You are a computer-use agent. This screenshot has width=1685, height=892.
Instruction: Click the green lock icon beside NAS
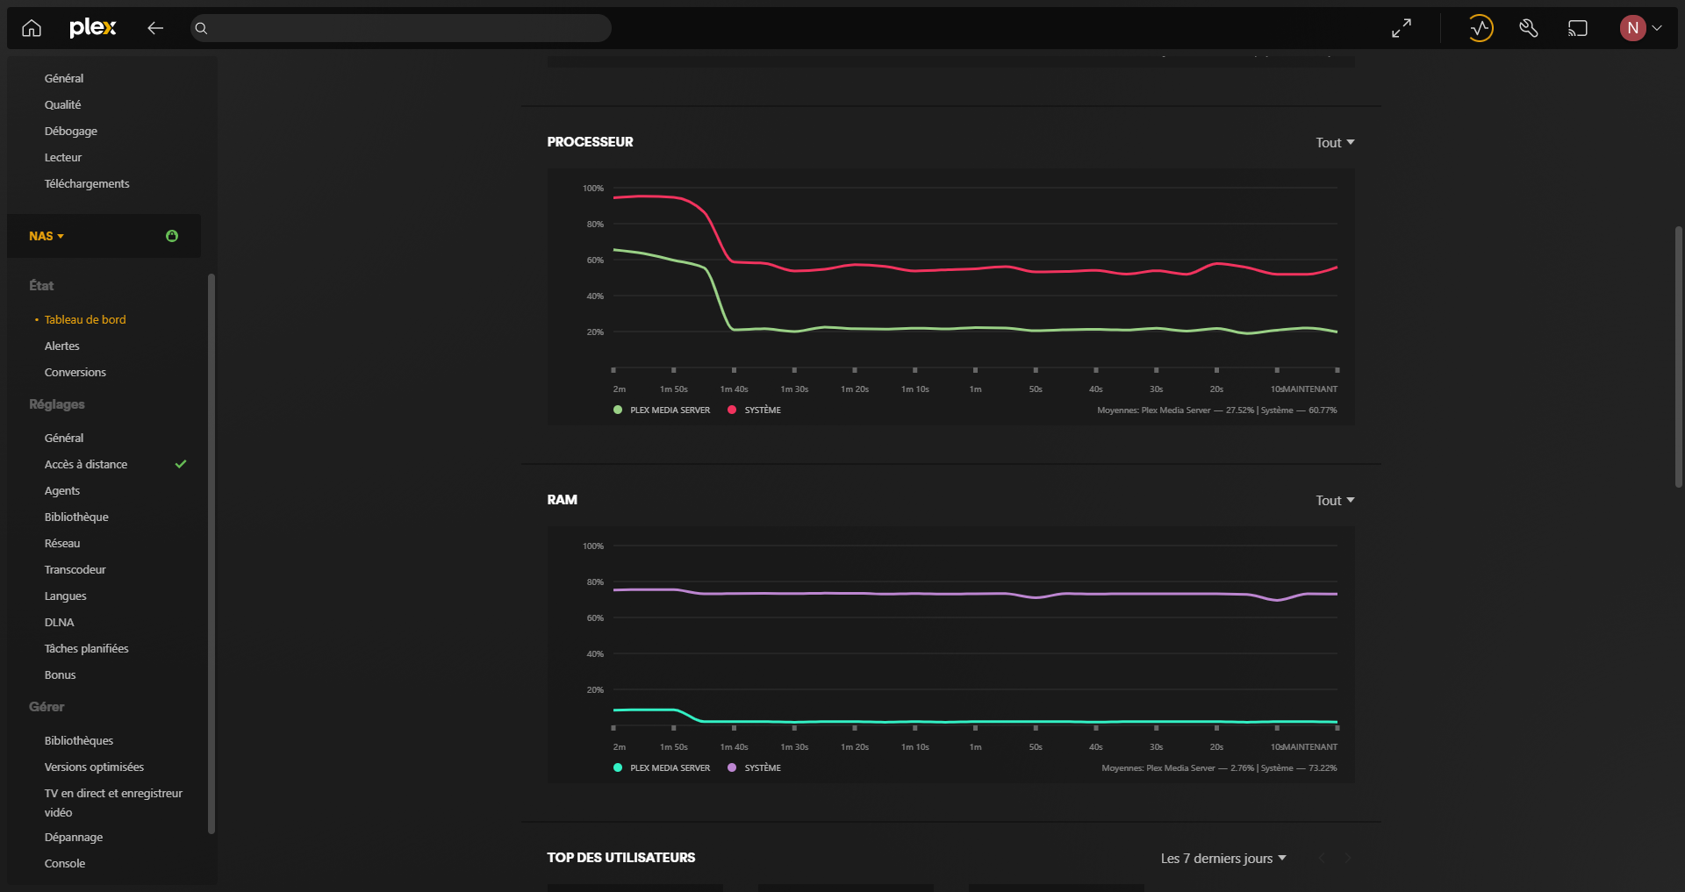pos(172,236)
